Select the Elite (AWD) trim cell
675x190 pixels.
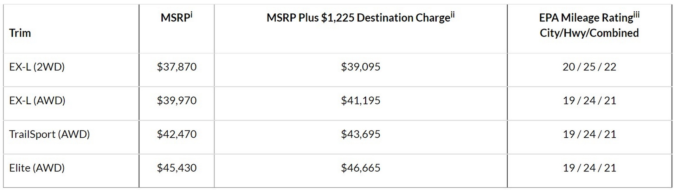(x=37, y=168)
